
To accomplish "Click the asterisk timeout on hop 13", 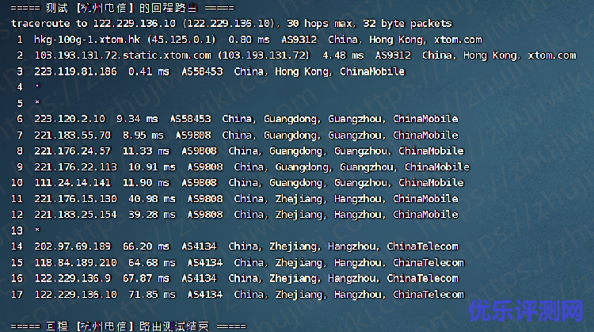I will (37, 230).
